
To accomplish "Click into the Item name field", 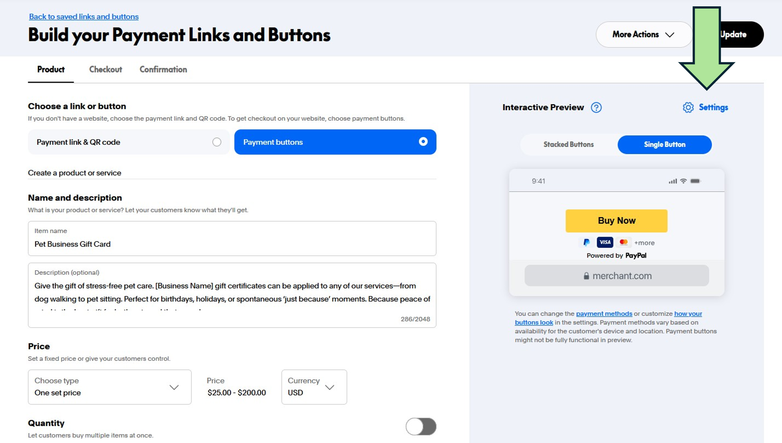I will [232, 238].
